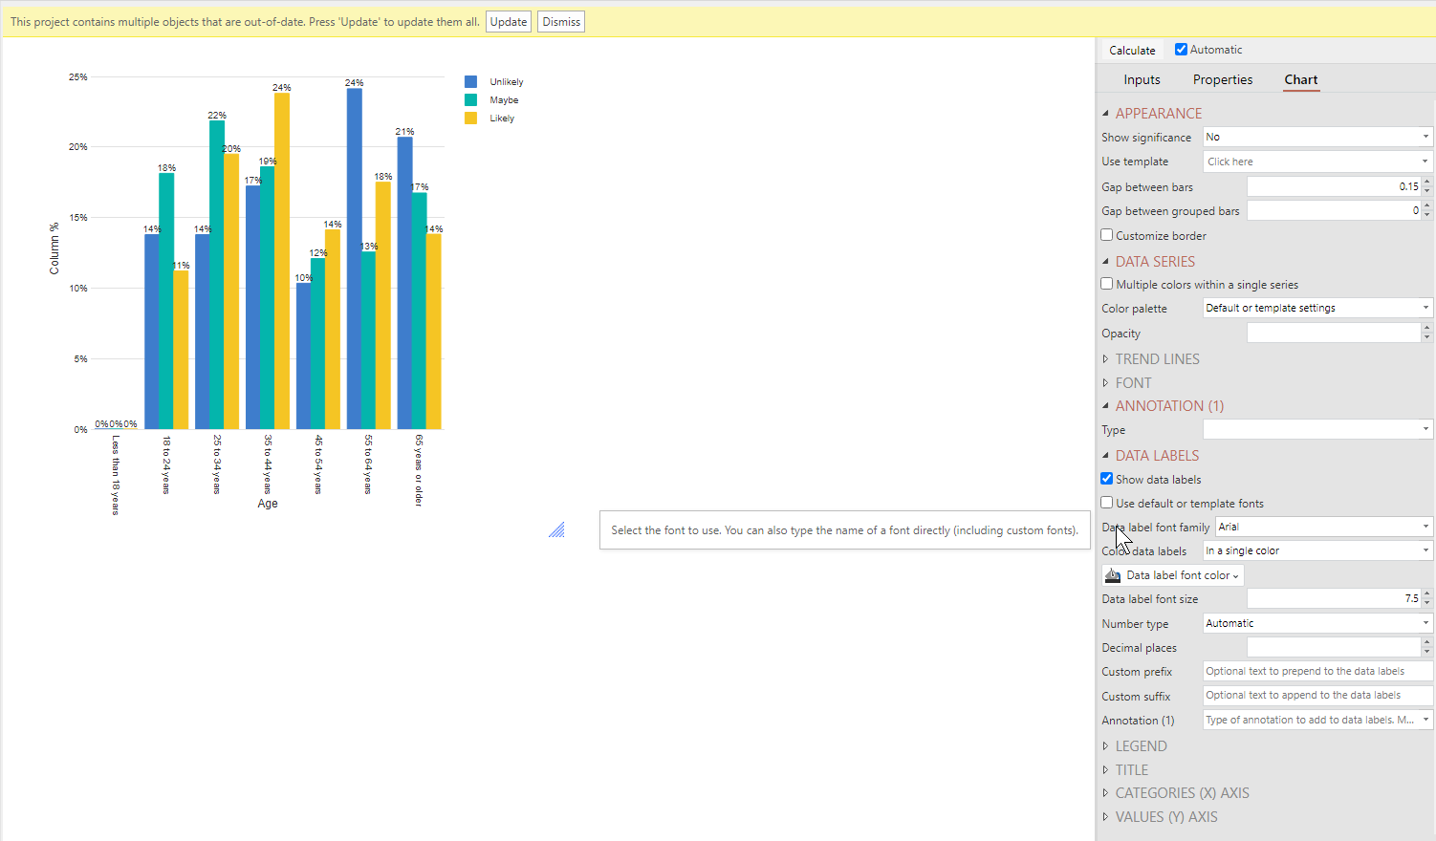Switch to the Inputs tab
The width and height of the screenshot is (1436, 841).
pyautogui.click(x=1142, y=80)
